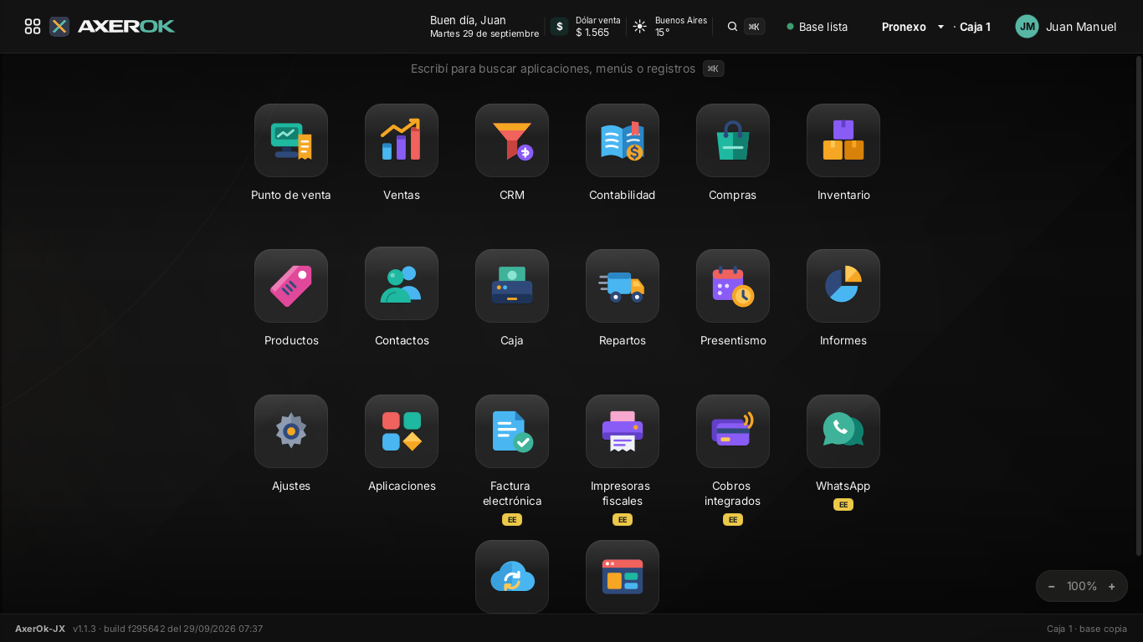Click the 100% zoom level
This screenshot has width=1143, height=642.
(x=1082, y=586)
